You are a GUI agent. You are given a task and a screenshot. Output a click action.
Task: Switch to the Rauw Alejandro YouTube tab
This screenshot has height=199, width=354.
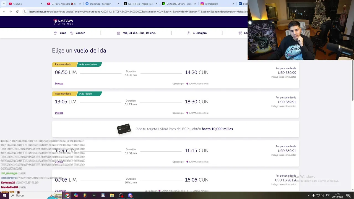click(x=64, y=4)
